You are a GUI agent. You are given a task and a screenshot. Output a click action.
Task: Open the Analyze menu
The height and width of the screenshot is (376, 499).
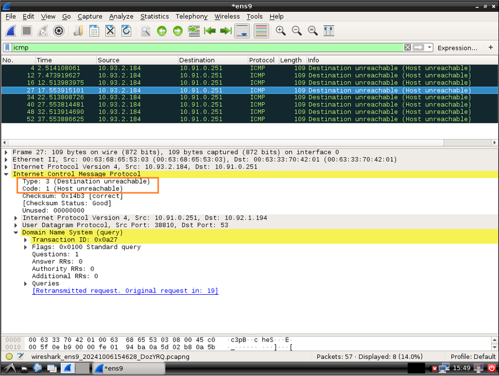pos(121,17)
